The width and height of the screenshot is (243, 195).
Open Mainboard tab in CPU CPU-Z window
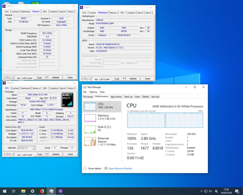(26, 88)
